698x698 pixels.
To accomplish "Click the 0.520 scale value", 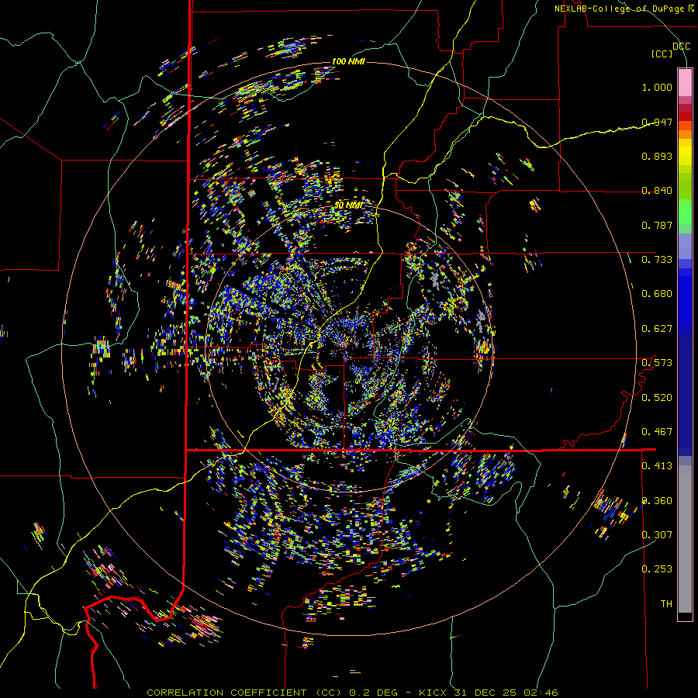I will tap(657, 398).
